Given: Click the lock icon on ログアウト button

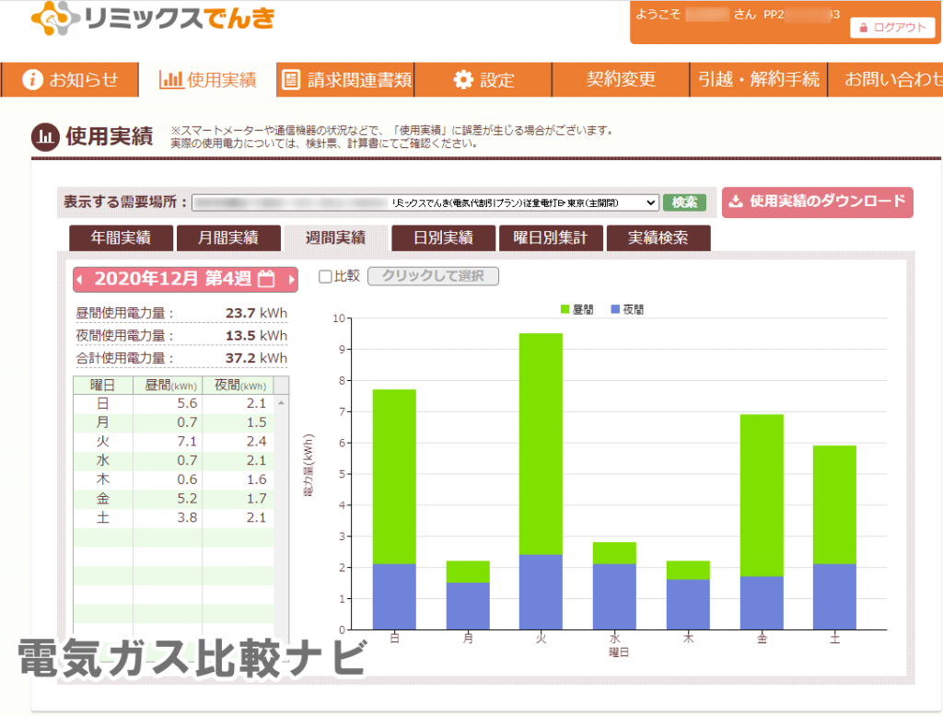Looking at the screenshot, I should click(865, 28).
